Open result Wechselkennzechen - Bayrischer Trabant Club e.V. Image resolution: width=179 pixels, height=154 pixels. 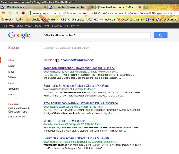pos(79,68)
